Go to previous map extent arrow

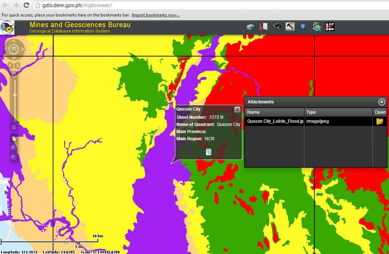point(10,65)
